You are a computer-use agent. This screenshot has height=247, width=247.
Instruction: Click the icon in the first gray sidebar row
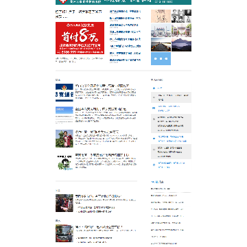click(x=154, y=97)
